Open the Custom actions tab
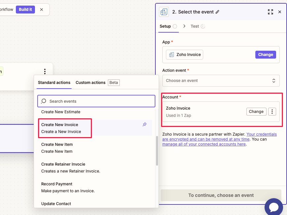Viewport: 287px width, 215px height. pyautogui.click(x=90, y=82)
